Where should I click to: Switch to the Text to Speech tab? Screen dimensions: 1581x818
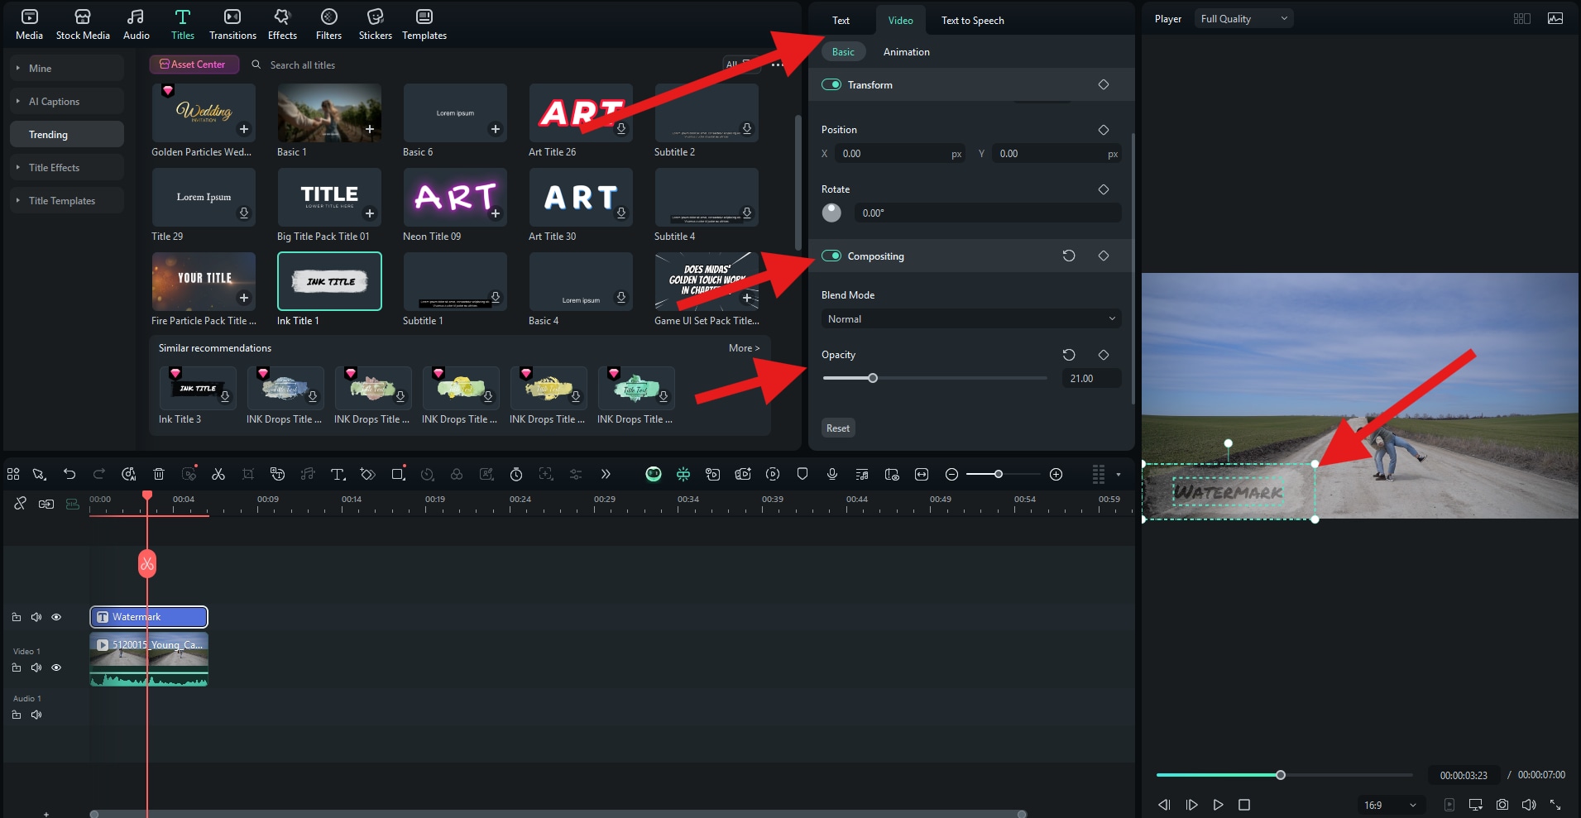pos(972,21)
